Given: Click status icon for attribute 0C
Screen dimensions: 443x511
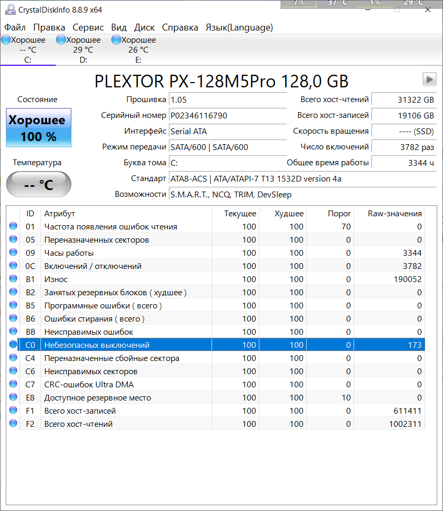Looking at the screenshot, I should coord(13,265).
